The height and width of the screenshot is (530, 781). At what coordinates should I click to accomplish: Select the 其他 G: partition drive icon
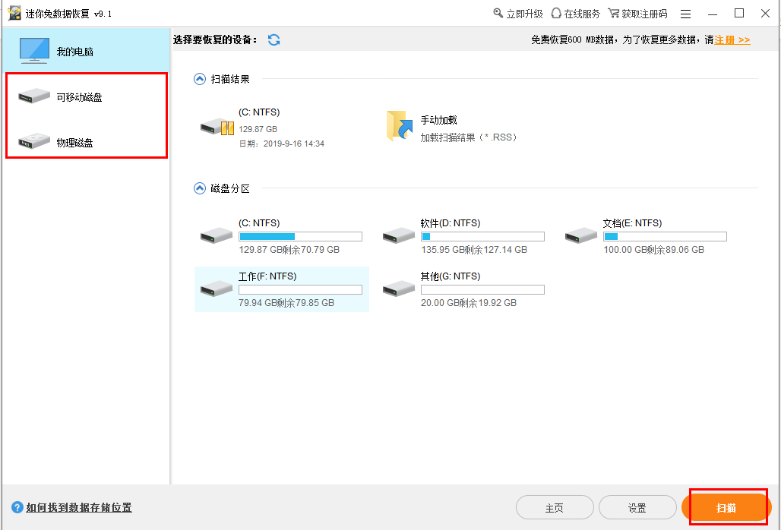pos(398,288)
